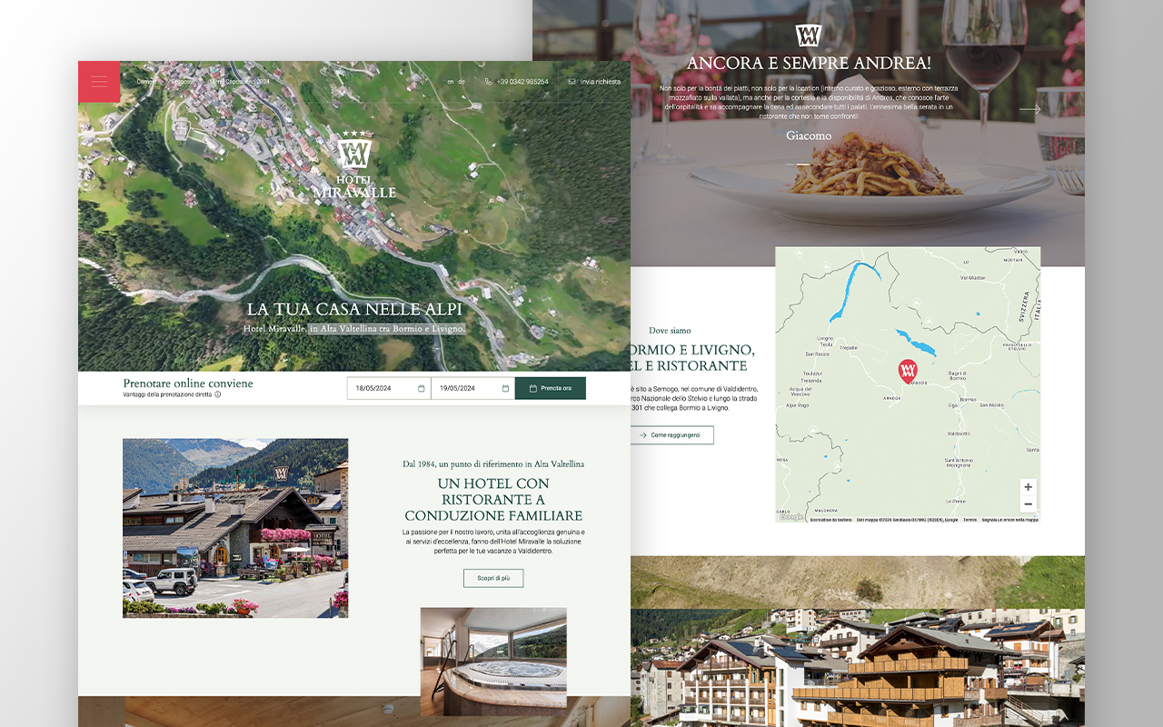Click the Invia richiesta link

tap(601, 82)
